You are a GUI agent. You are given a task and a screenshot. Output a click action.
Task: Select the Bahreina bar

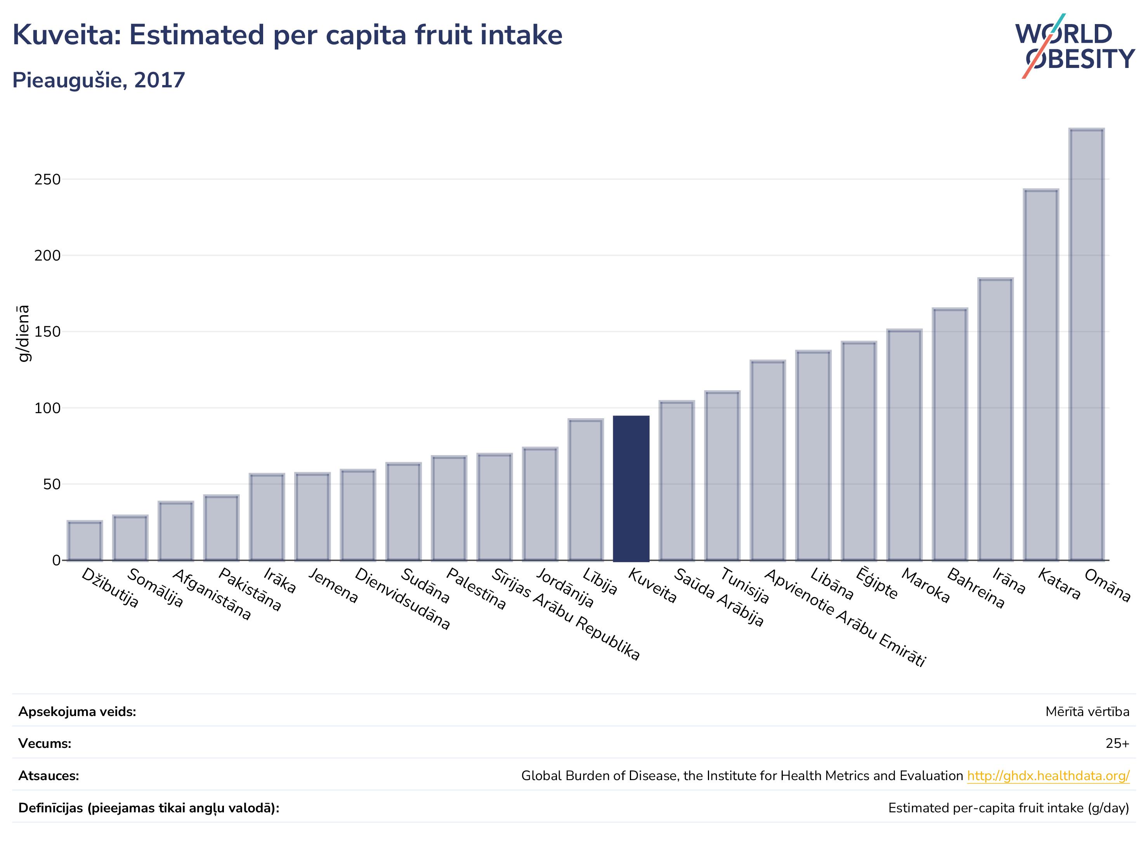click(x=950, y=435)
